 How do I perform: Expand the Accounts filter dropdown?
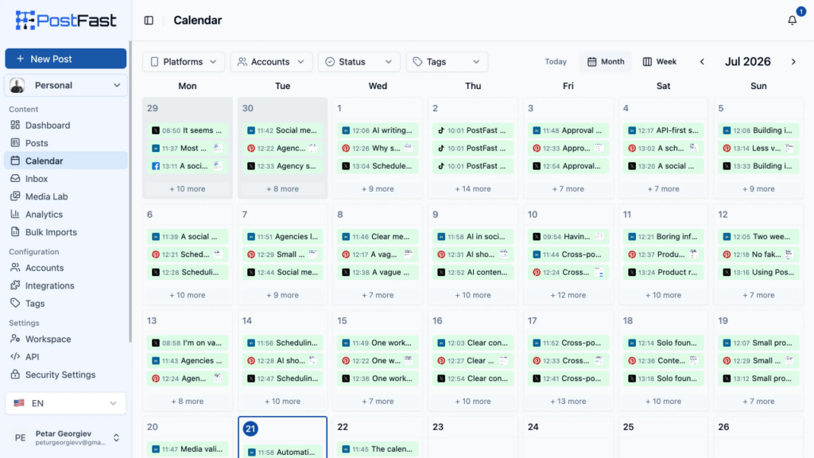[x=271, y=62]
